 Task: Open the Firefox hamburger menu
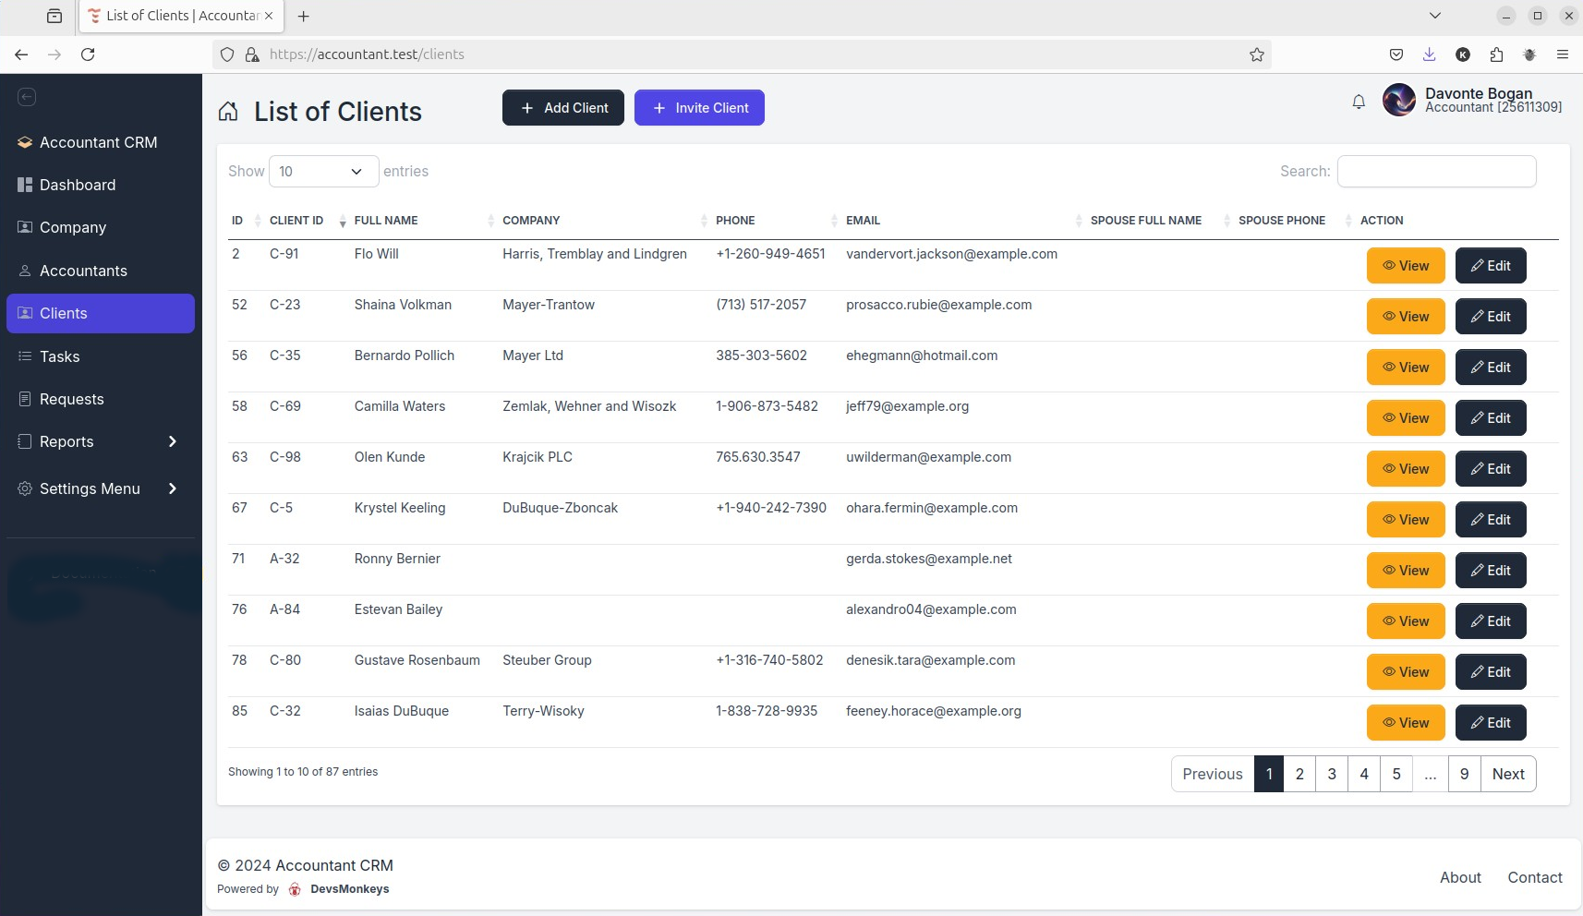tap(1563, 54)
